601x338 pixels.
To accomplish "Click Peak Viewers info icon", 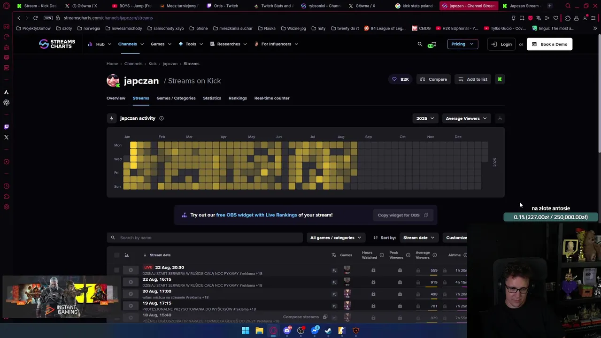I will (408, 255).
